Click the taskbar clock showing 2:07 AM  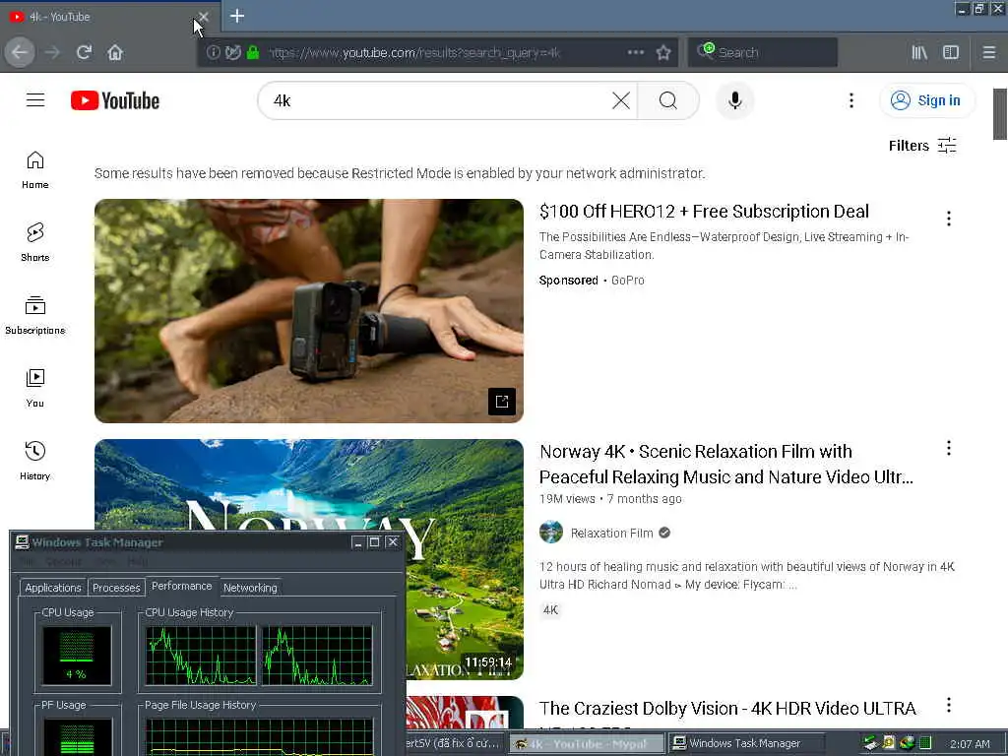(x=970, y=744)
